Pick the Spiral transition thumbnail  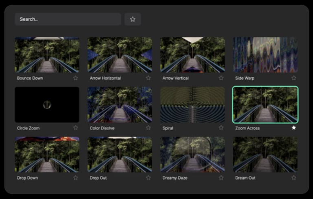click(x=192, y=105)
